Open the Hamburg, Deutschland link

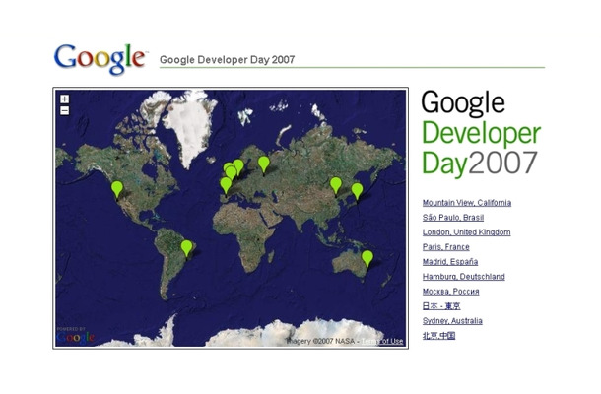463,277
